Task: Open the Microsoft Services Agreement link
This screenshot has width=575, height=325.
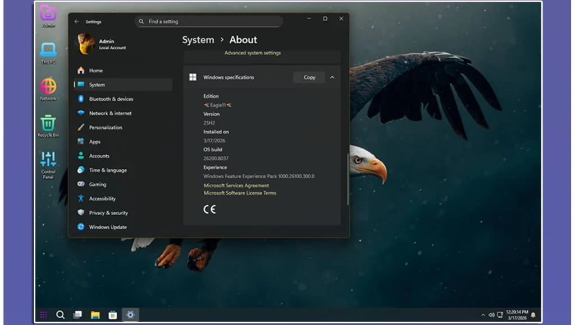Action: point(236,185)
